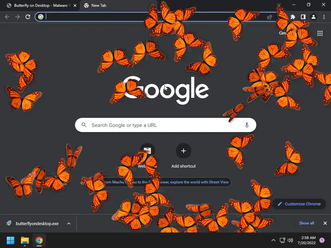Open the Extensions puzzle icon

click(293, 17)
